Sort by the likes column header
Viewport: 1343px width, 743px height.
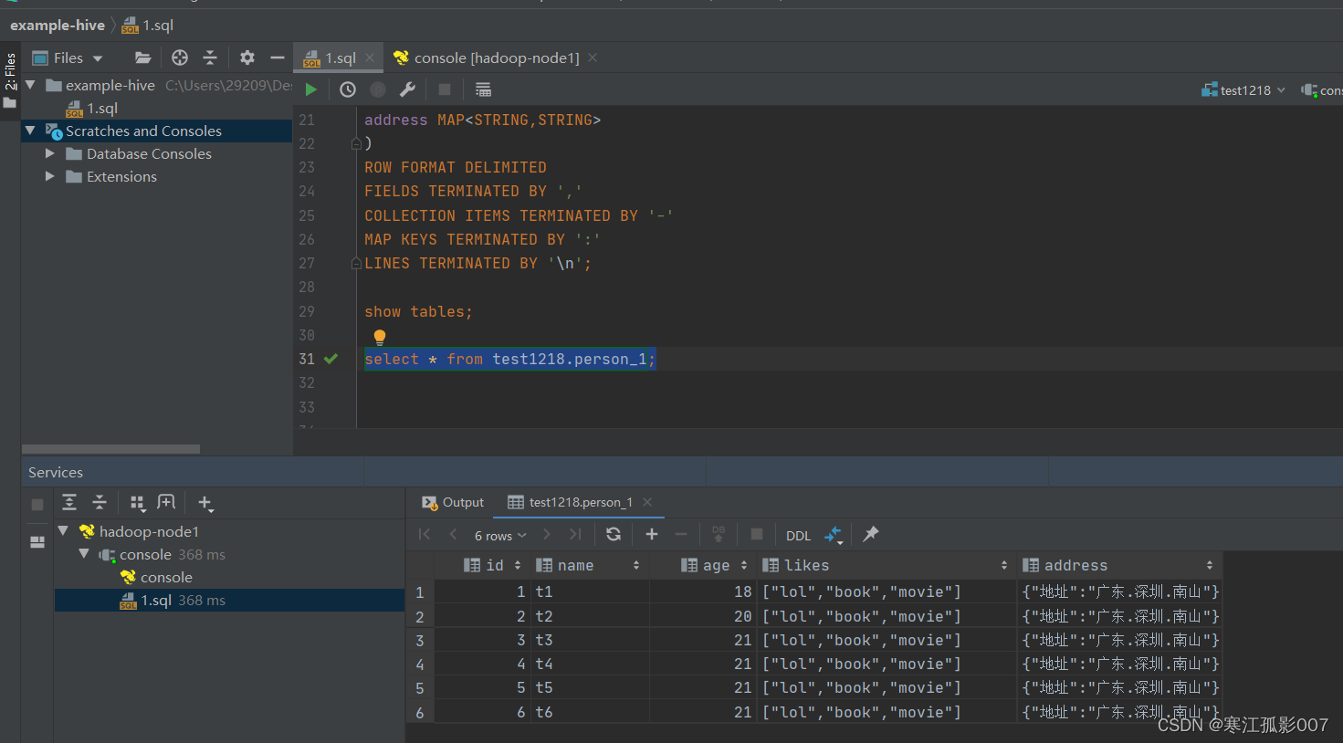[886, 565]
